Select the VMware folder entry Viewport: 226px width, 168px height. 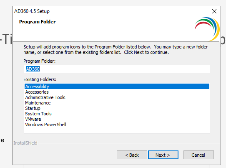tap(117, 119)
